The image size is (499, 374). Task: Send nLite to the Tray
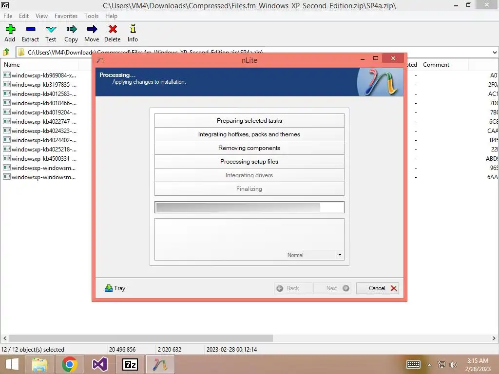(115, 288)
